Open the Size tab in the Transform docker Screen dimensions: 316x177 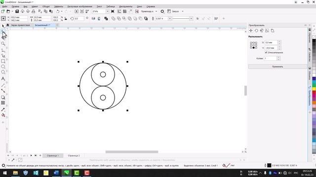(x=267, y=30)
